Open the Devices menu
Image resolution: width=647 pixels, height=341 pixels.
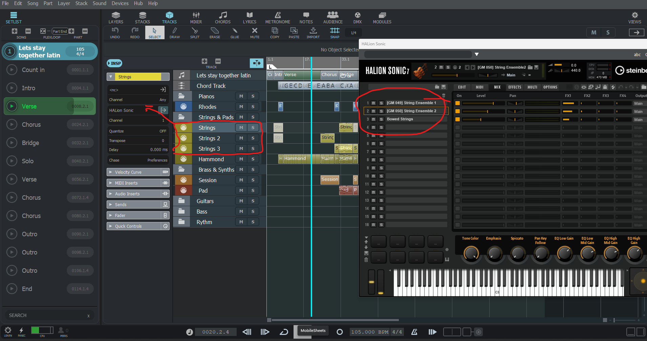pos(120,3)
